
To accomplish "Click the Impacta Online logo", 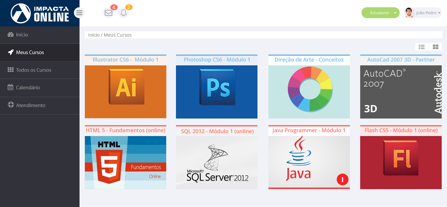I will 40,13.
